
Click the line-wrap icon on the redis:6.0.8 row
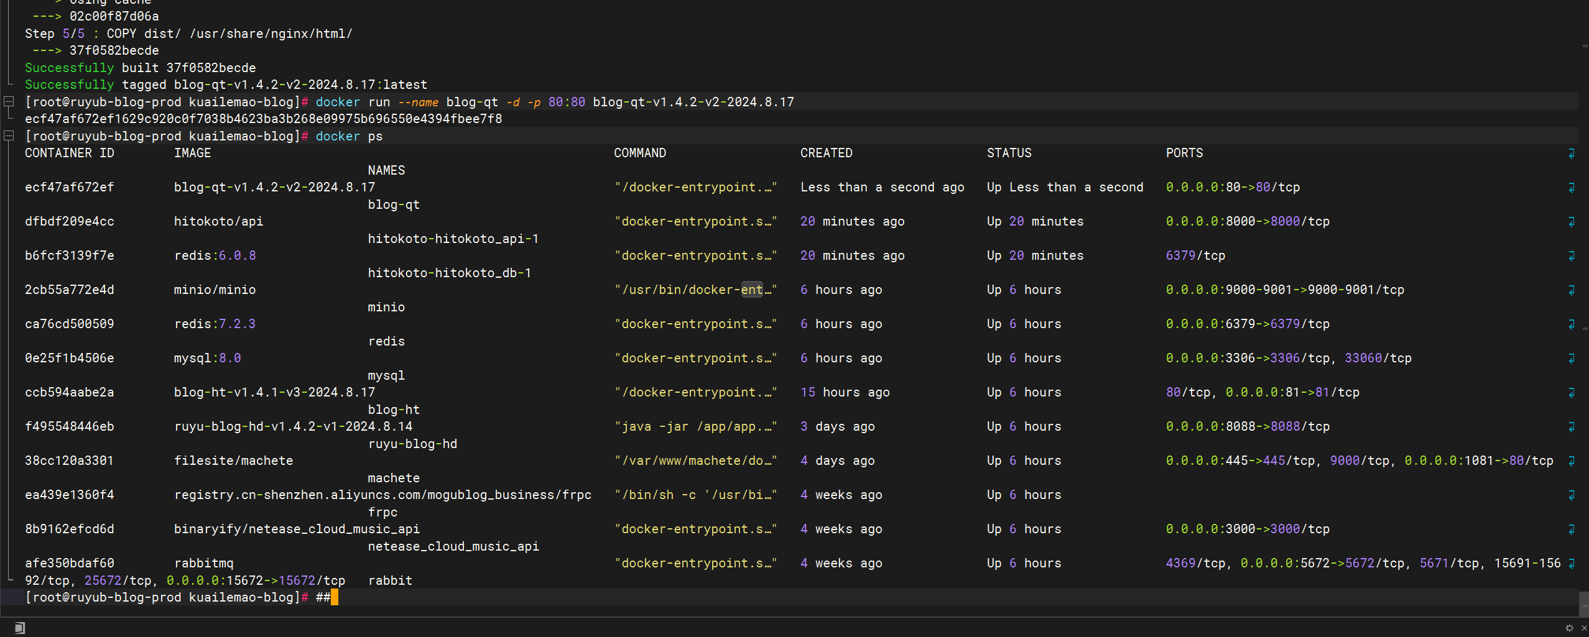tap(1572, 256)
